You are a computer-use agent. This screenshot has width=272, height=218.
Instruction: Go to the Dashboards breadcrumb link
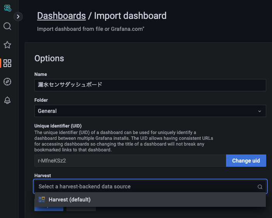tap(61, 16)
